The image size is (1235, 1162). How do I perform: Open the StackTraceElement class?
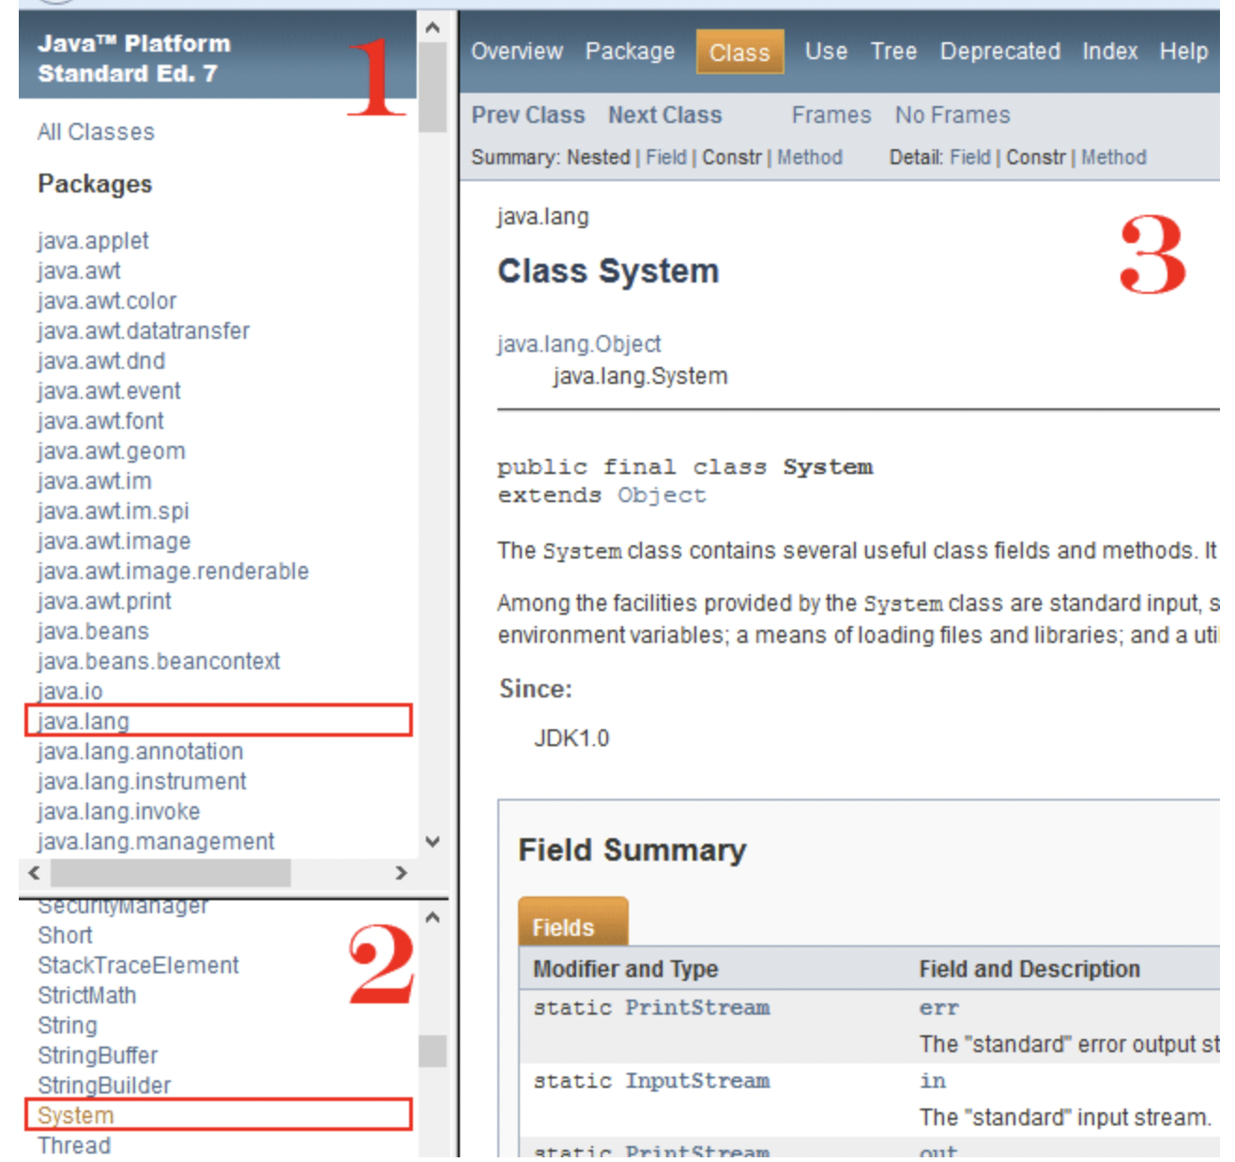[x=138, y=966]
